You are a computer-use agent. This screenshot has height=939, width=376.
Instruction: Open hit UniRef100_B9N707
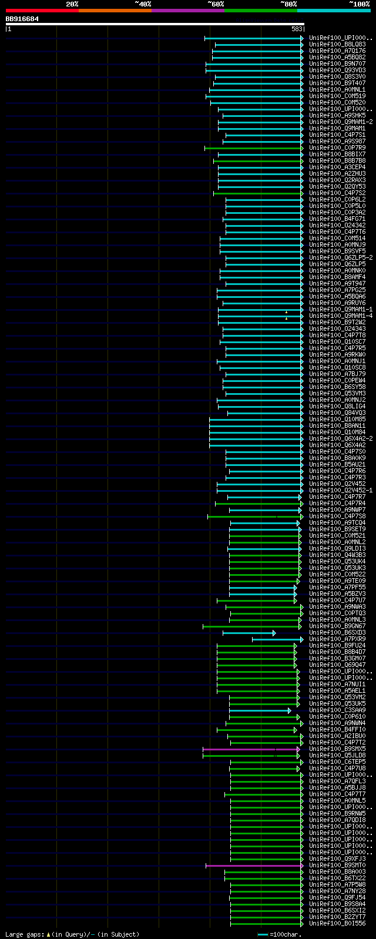[337, 63]
